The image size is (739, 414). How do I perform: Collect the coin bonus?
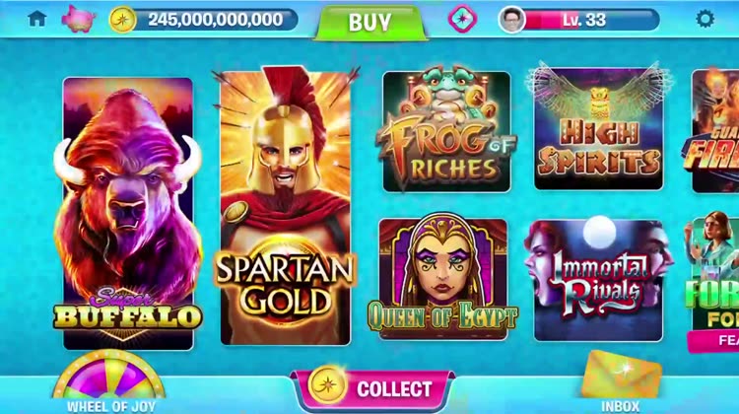[372, 387]
